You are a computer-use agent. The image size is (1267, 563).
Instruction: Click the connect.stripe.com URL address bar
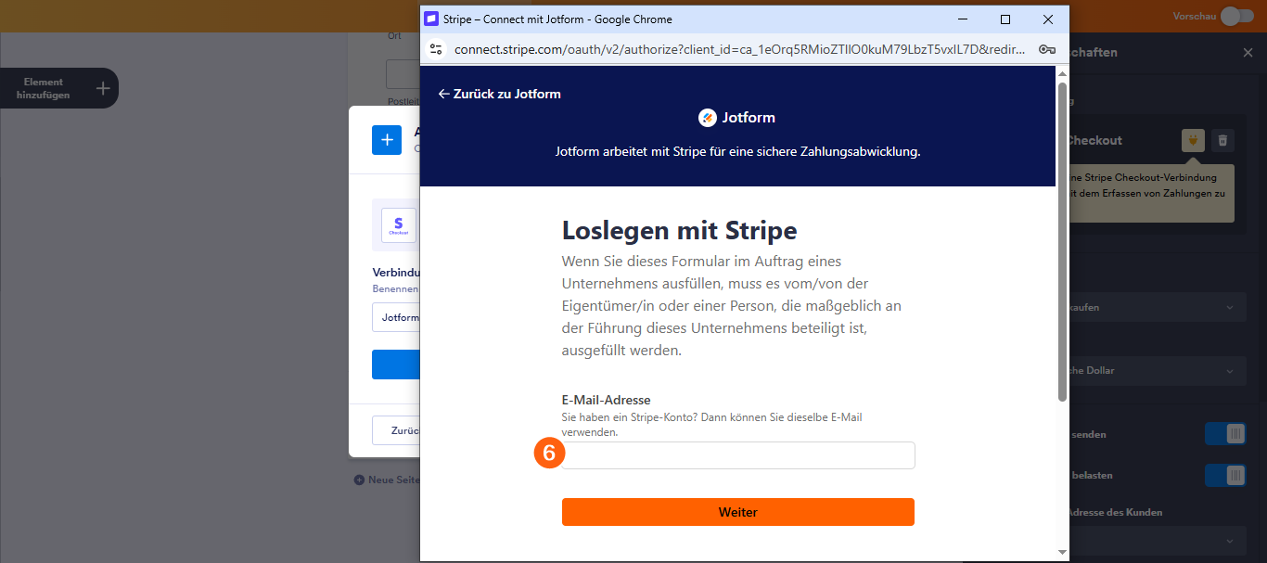[x=739, y=49]
